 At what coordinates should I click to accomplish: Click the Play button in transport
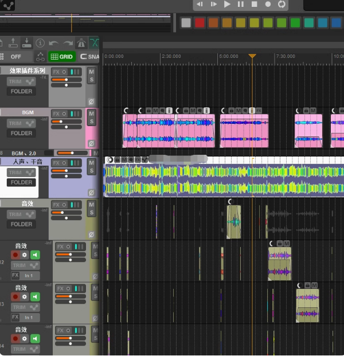click(x=227, y=4)
